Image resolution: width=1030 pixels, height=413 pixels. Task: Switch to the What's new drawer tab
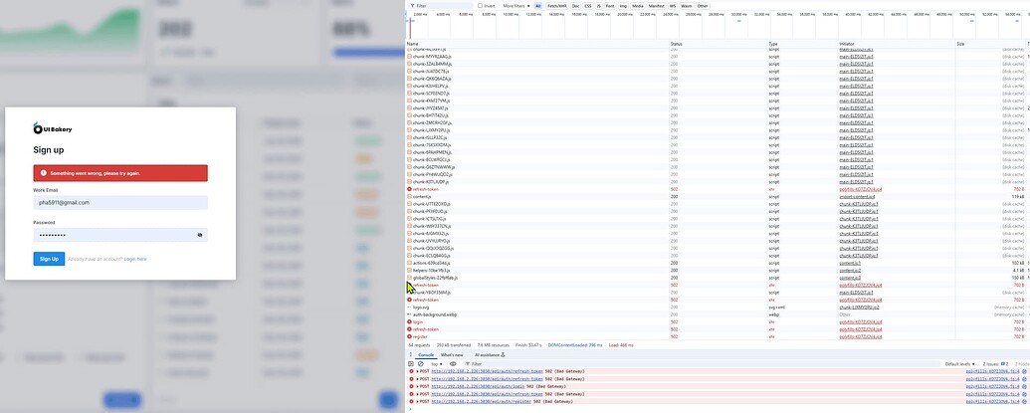click(452, 354)
